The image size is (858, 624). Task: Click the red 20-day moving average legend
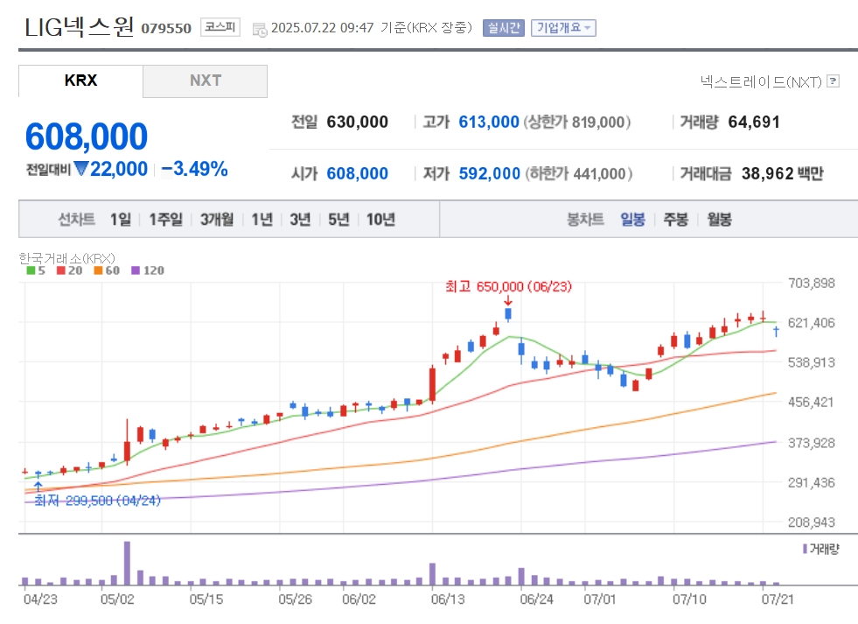[x=69, y=270]
